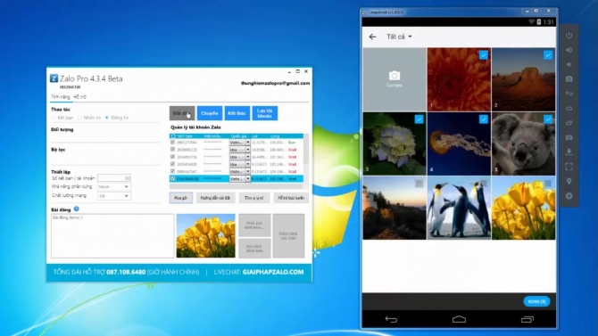Click the GIAIPHAPZALO.COM livechat link
The image size is (598, 336).
[273, 272]
